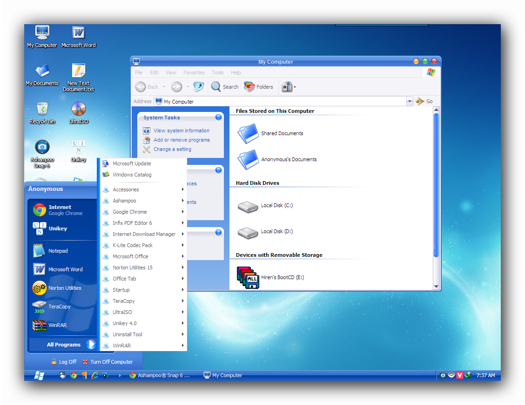
Task: Open Chrome from Quick Launch bar
Action: click(74, 376)
